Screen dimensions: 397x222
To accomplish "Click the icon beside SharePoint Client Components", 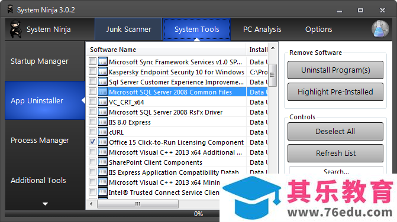I will 102,162.
